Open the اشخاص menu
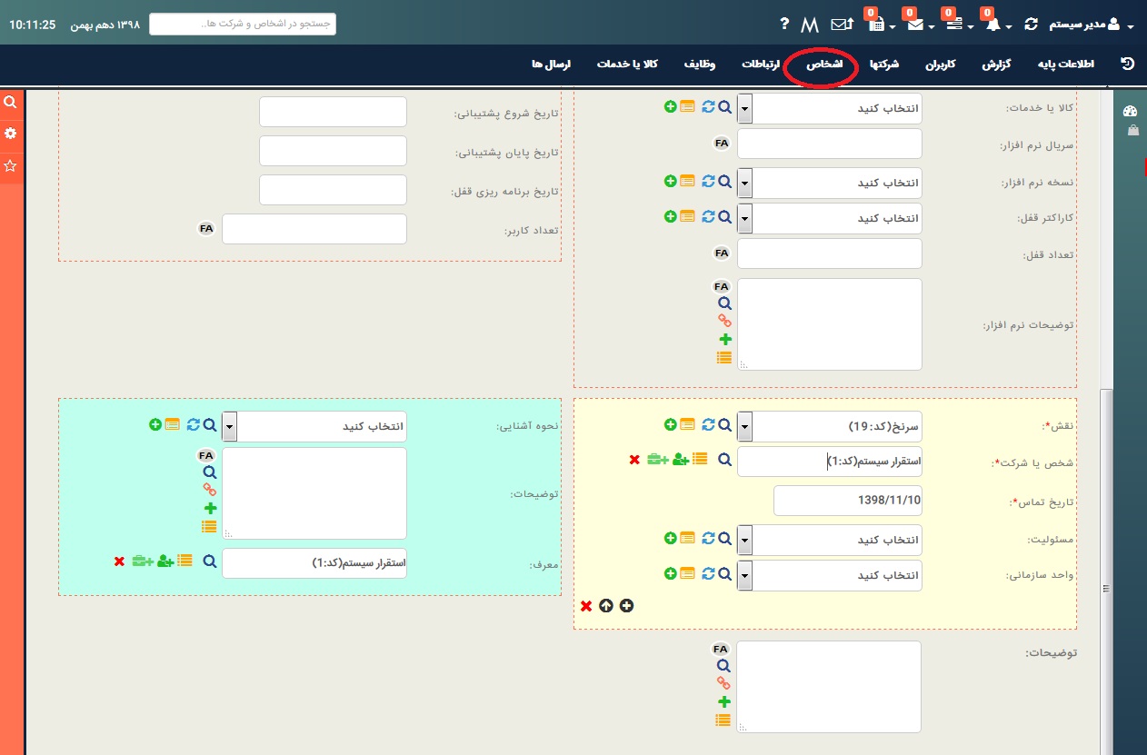This screenshot has width=1147, height=755. coord(823,65)
